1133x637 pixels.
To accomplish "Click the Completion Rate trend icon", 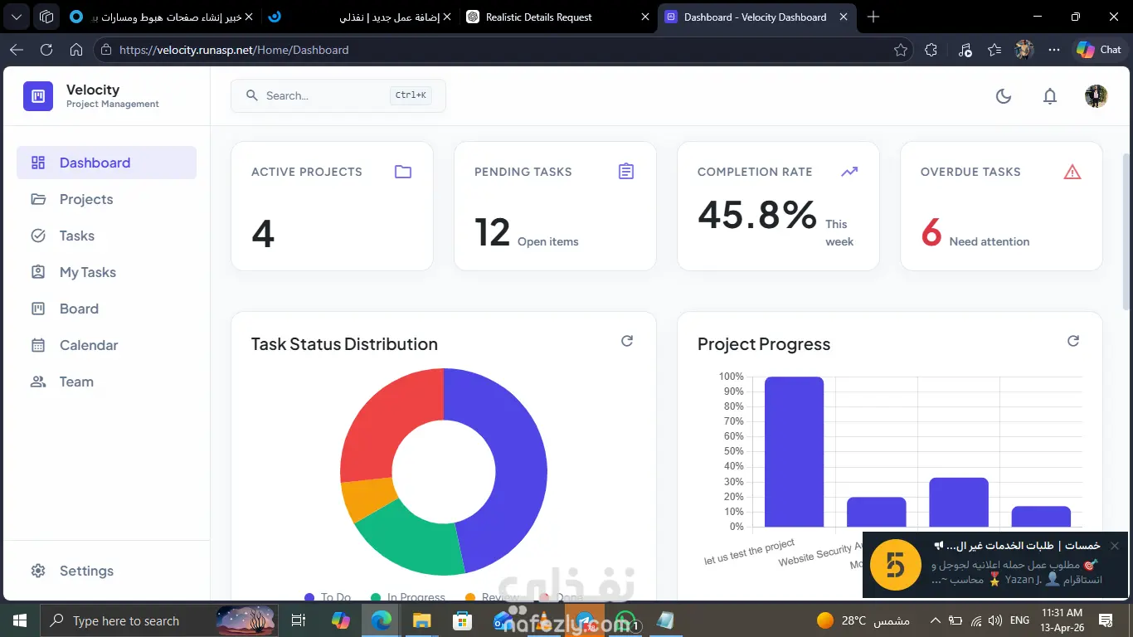I will [849, 172].
